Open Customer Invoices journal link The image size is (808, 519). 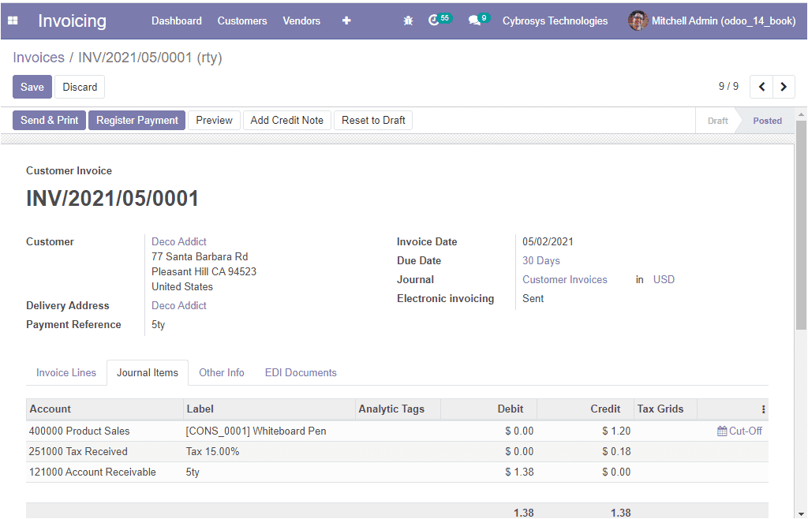[565, 279]
